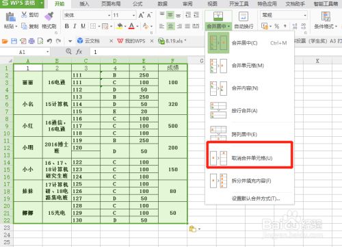Toggle bold formatting

pyautogui.click(x=67, y=26)
